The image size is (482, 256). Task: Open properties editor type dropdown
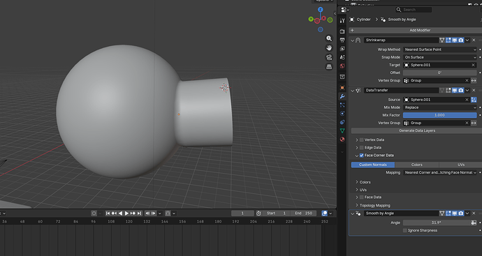pos(345,10)
